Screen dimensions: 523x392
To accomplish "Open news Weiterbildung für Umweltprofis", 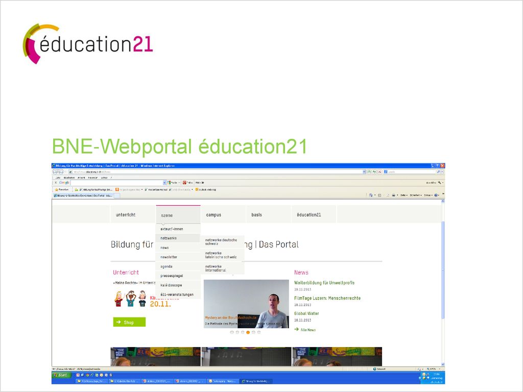I will pyautogui.click(x=324, y=283).
